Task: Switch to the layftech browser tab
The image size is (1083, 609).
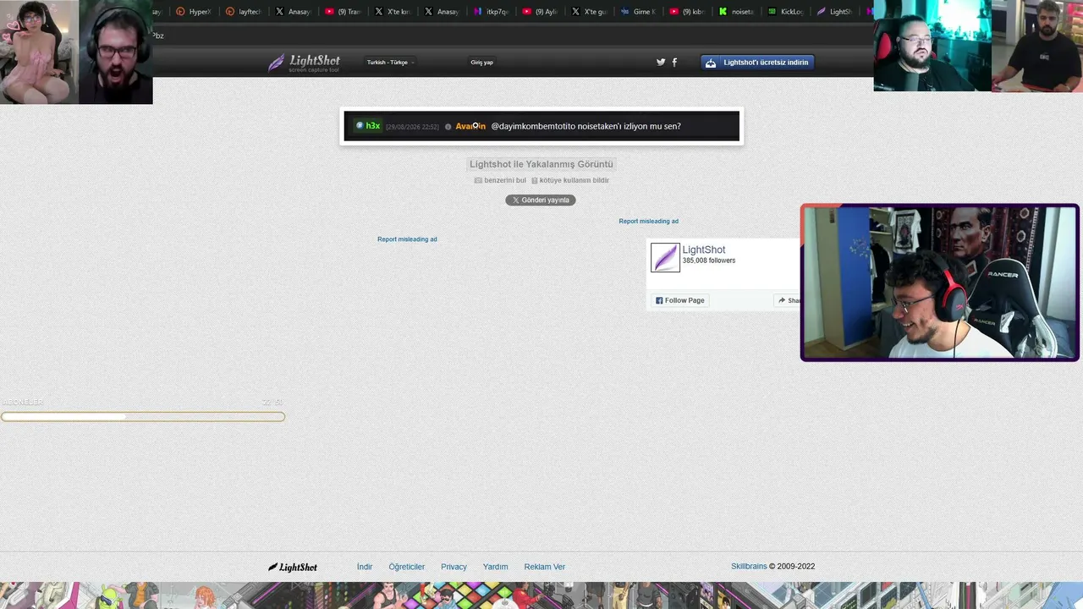Action: [x=244, y=12]
